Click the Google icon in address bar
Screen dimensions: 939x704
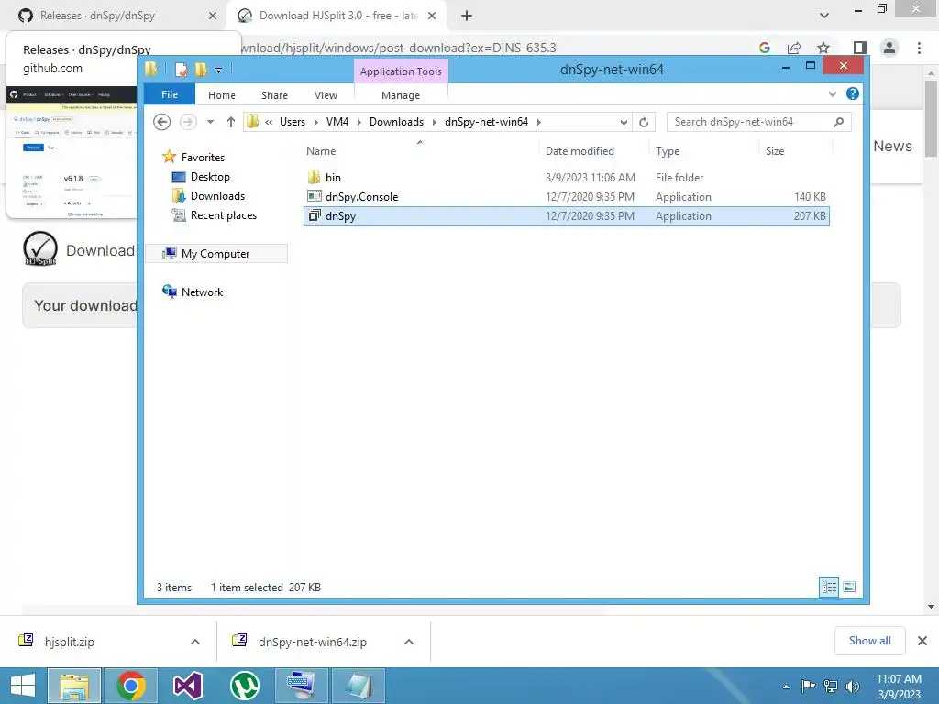(765, 48)
